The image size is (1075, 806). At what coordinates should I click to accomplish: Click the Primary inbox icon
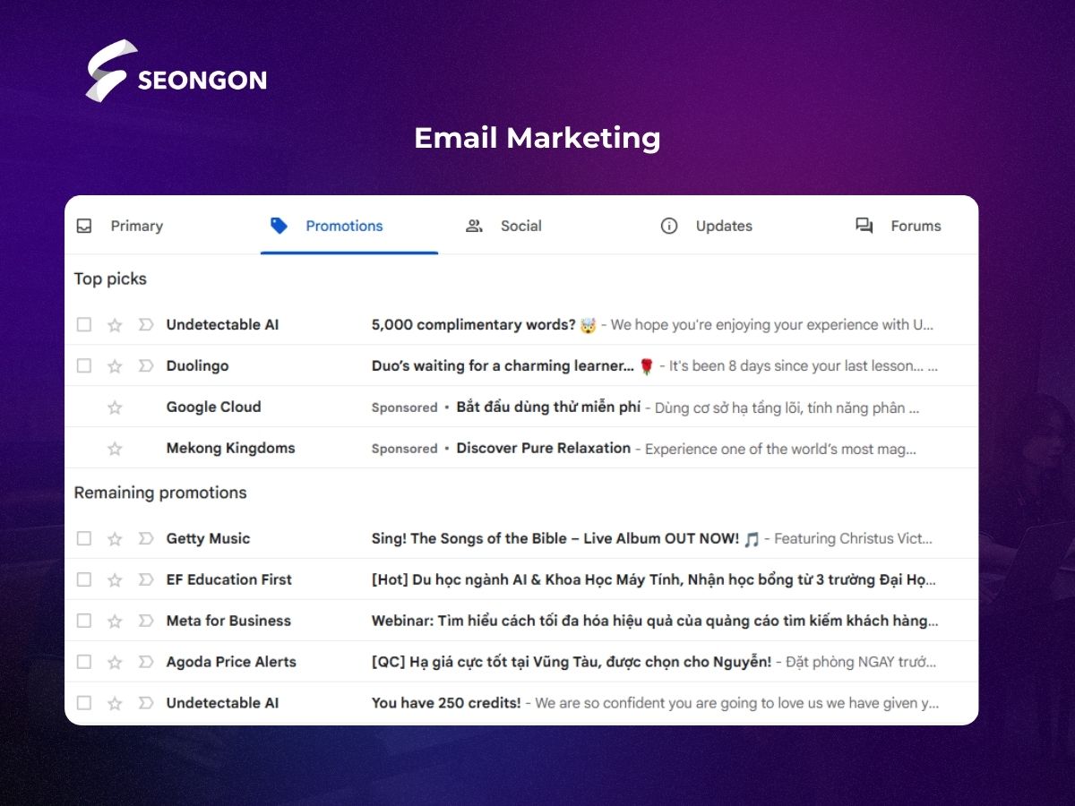click(84, 226)
